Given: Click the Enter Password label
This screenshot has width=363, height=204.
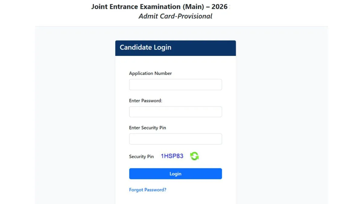Looking at the screenshot, I should (146, 100).
